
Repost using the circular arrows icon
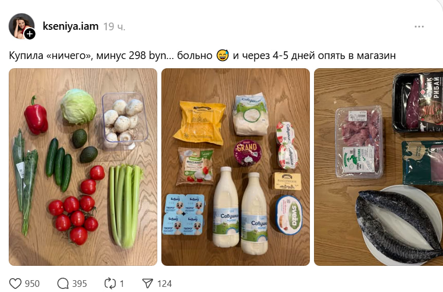click(110, 284)
